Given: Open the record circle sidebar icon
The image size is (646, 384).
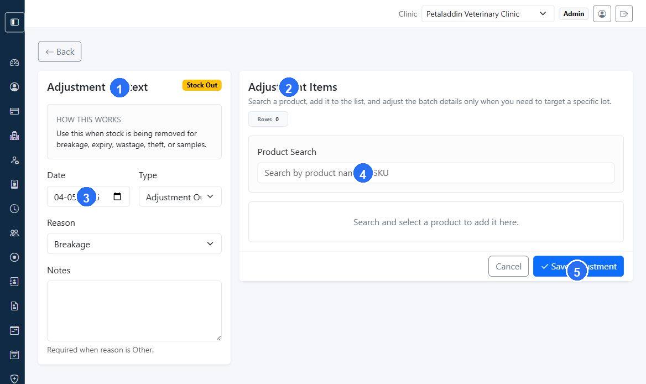Looking at the screenshot, I should 14,257.
